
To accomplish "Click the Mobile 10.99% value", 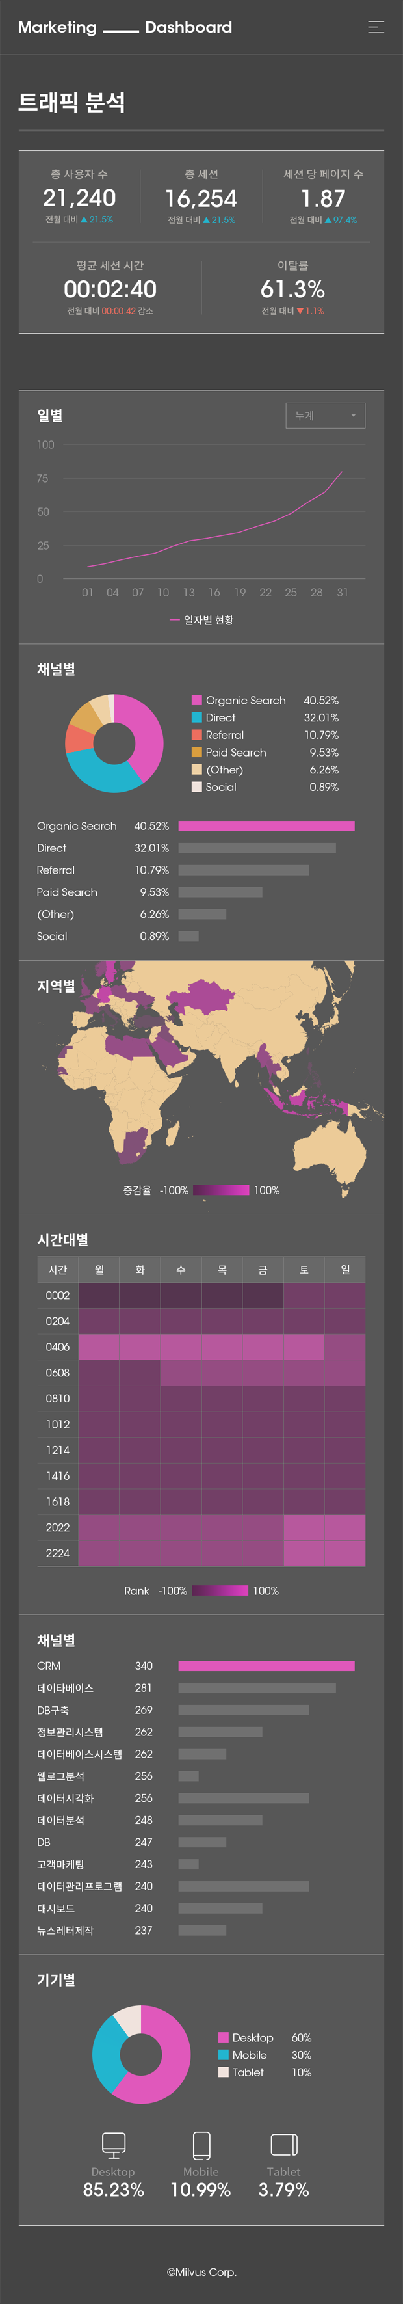I will (x=201, y=2190).
